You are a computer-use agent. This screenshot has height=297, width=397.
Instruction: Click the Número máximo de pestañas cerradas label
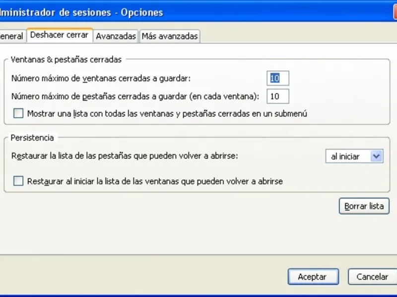tap(135, 97)
